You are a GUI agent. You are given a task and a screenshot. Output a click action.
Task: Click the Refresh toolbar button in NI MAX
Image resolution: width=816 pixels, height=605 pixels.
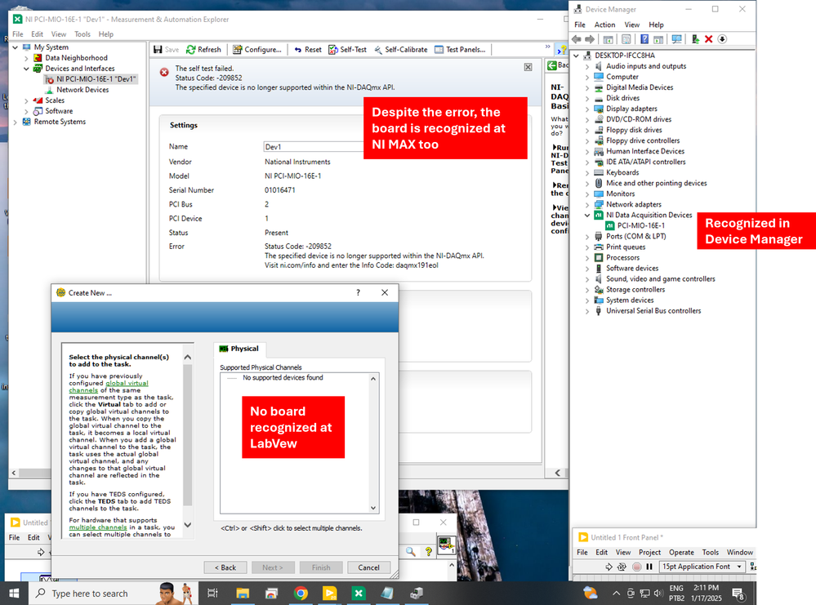pos(203,50)
